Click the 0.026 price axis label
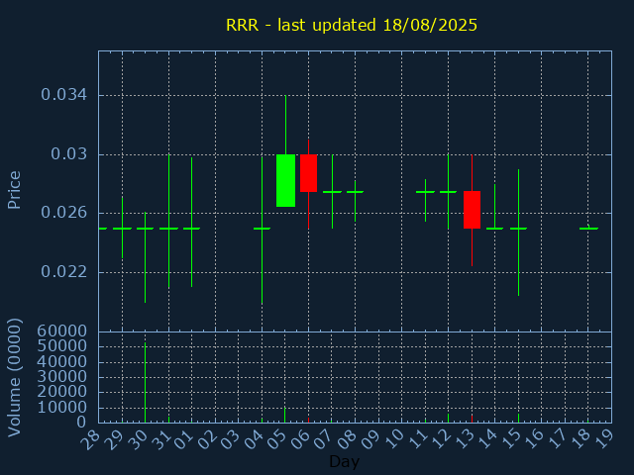The image size is (634, 475). (x=63, y=213)
